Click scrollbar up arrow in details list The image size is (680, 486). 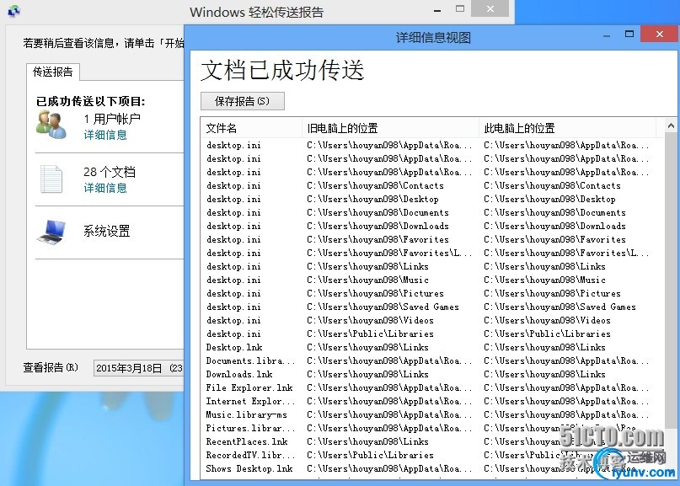pyautogui.click(x=671, y=126)
